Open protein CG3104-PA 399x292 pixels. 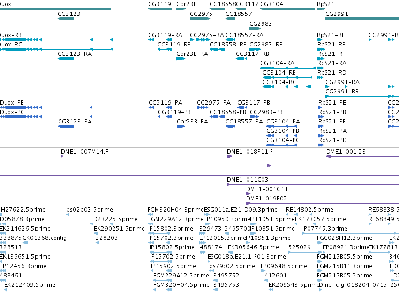[283, 122]
